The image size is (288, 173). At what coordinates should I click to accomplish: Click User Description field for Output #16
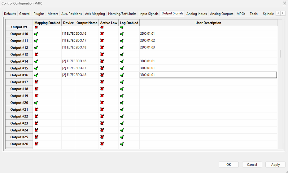point(208,75)
